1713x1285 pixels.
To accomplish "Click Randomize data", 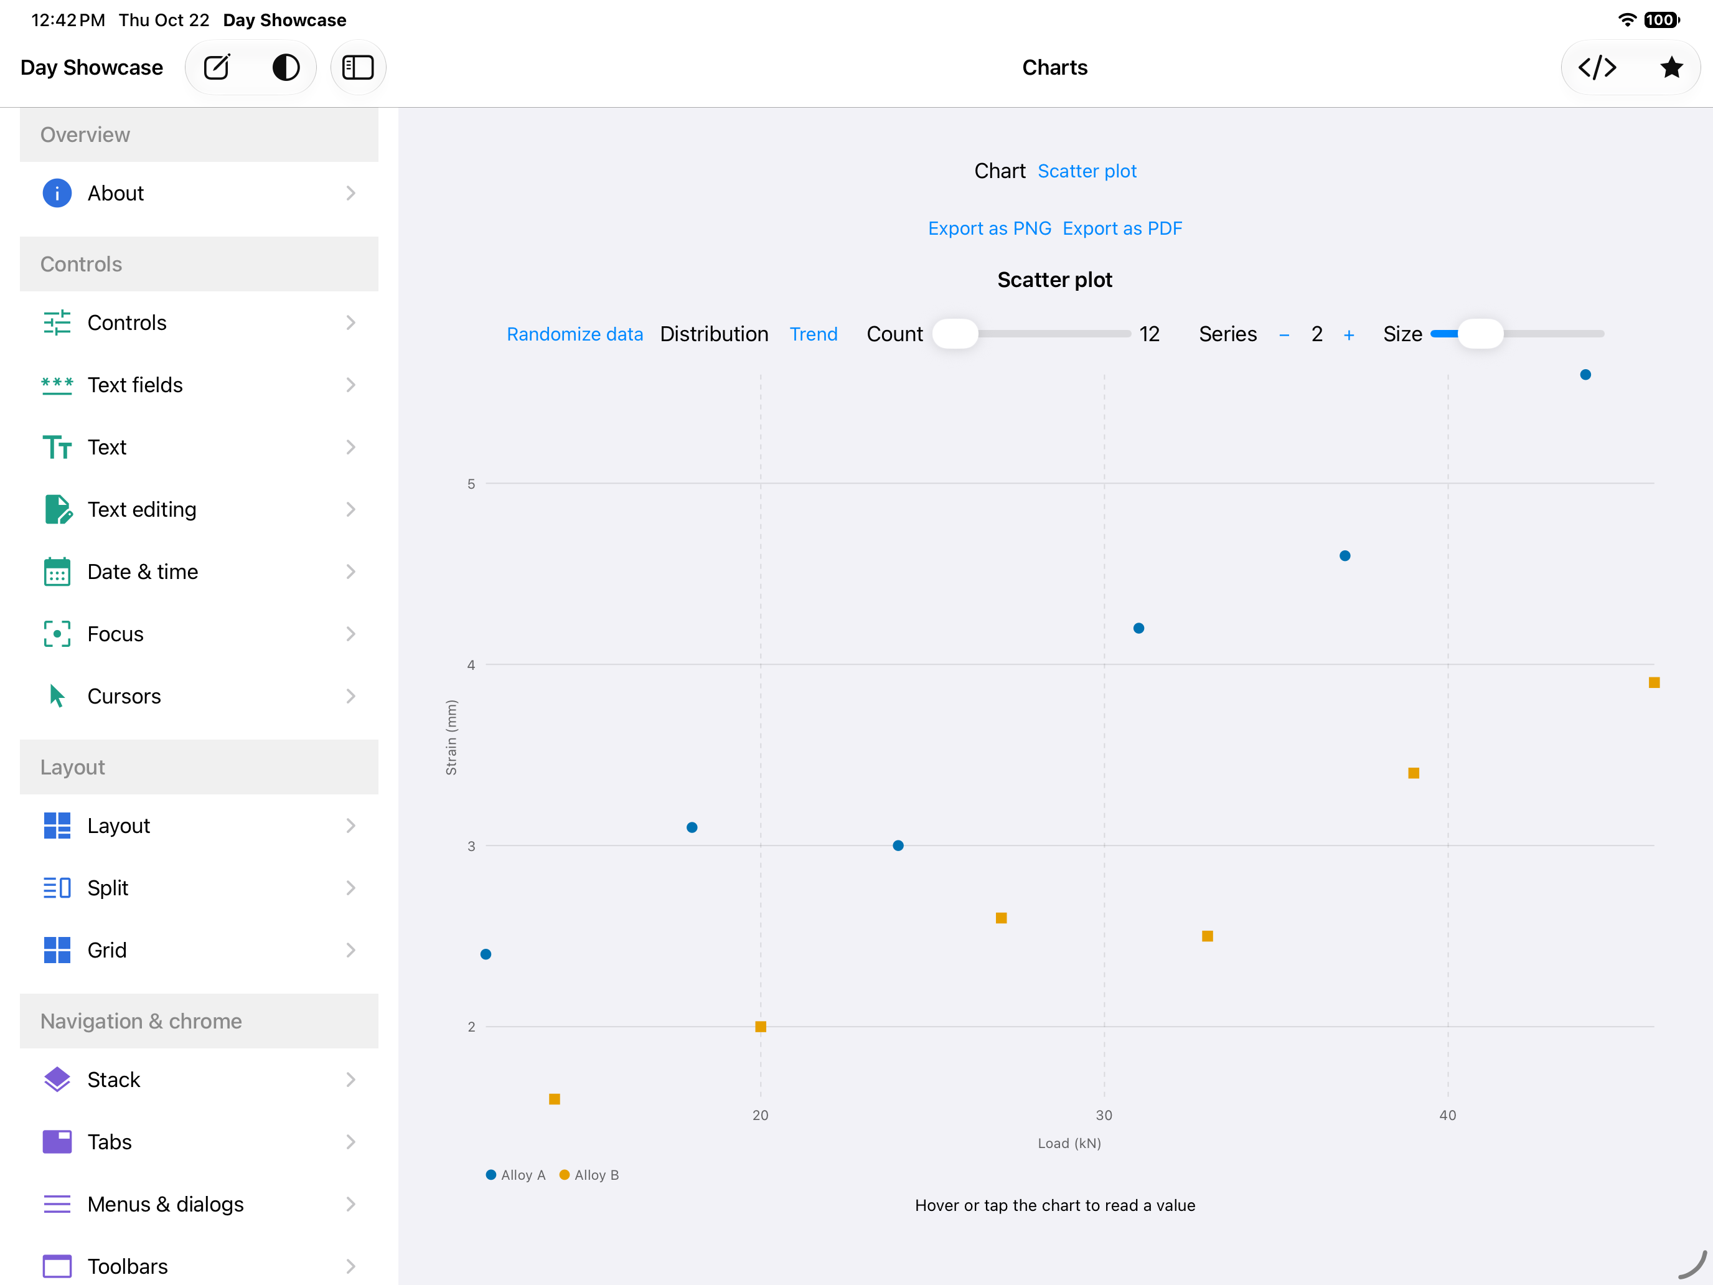I will click(x=575, y=334).
